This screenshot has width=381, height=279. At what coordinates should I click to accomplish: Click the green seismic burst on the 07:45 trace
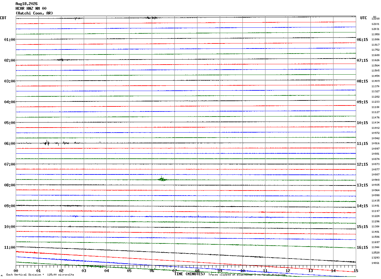pyautogui.click(x=162, y=179)
